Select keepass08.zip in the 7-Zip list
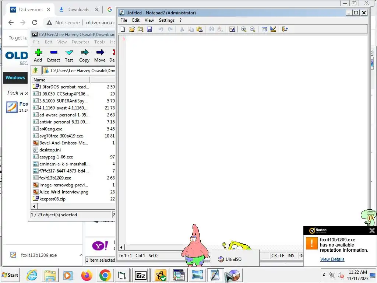The width and height of the screenshot is (377, 283). click(x=52, y=199)
